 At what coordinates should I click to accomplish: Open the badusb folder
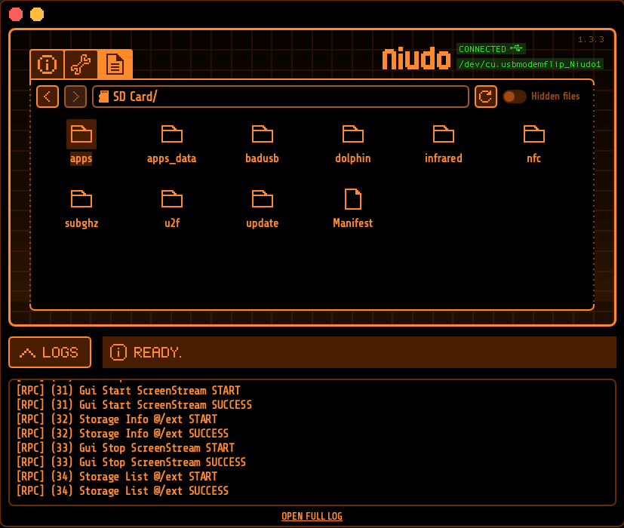(x=263, y=143)
